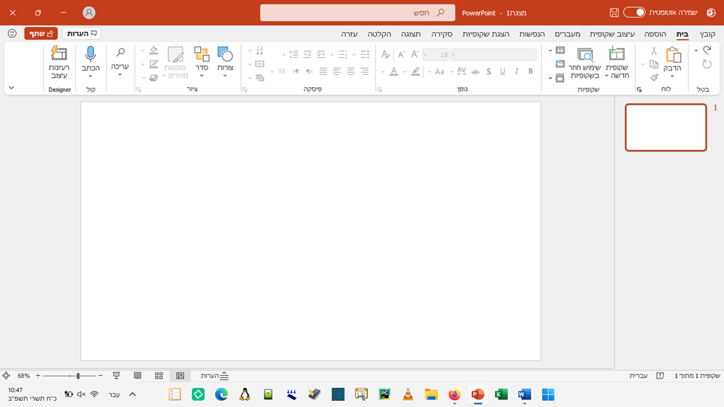The height and width of the screenshot is (407, 724).
Task: Toggle text Shadow (S) formatting
Action: click(488, 71)
